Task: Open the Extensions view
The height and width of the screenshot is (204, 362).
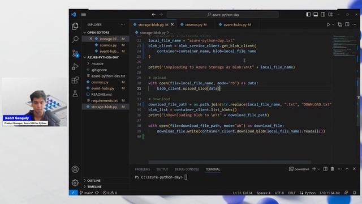Action: 75,80
